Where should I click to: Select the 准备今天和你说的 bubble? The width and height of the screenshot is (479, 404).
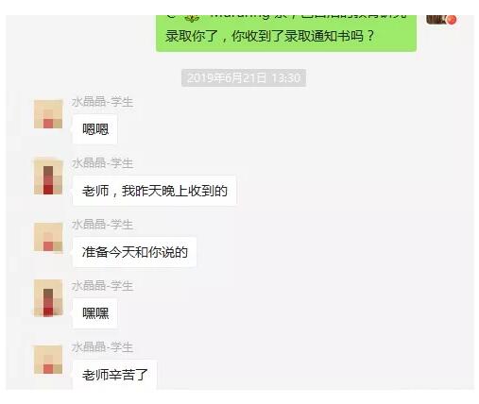[134, 252]
